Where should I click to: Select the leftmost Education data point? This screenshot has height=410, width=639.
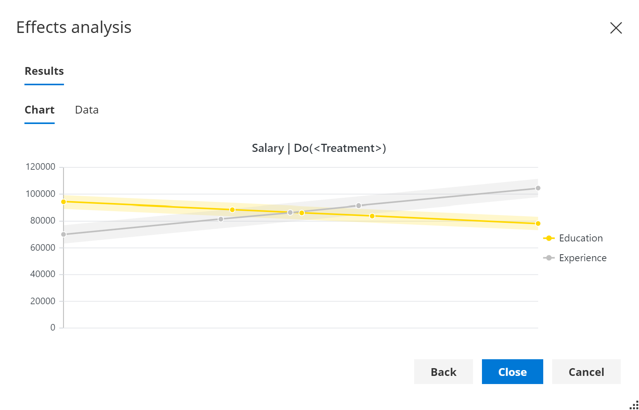[x=64, y=202]
